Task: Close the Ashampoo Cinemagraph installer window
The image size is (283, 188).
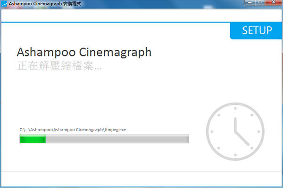Action: (x=274, y=2)
